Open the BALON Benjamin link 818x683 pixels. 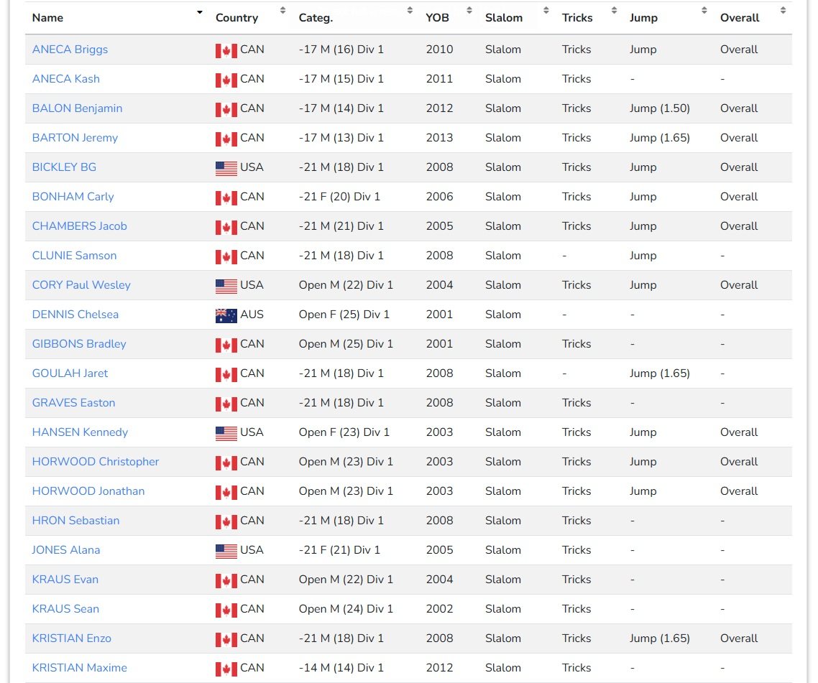click(77, 108)
